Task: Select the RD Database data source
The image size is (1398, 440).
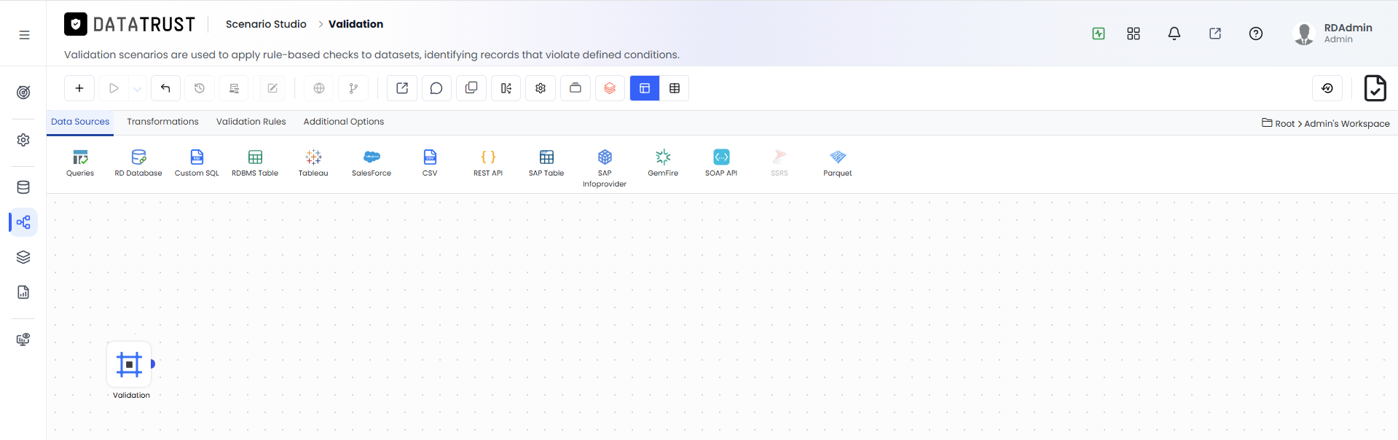Action: [138, 163]
